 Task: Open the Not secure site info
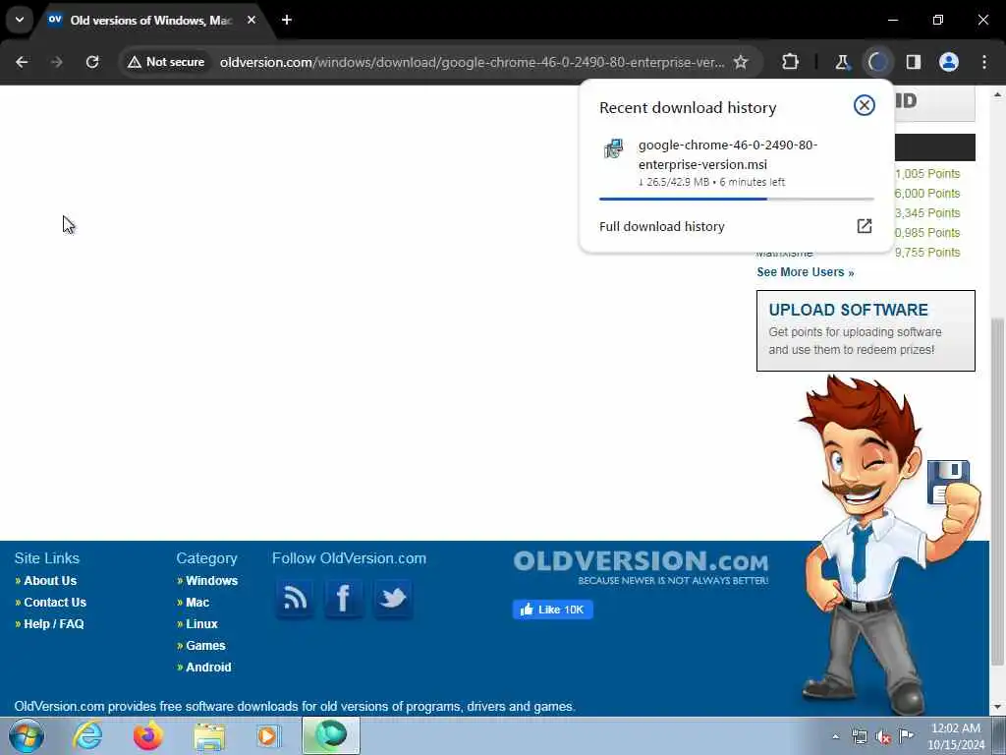[166, 62]
